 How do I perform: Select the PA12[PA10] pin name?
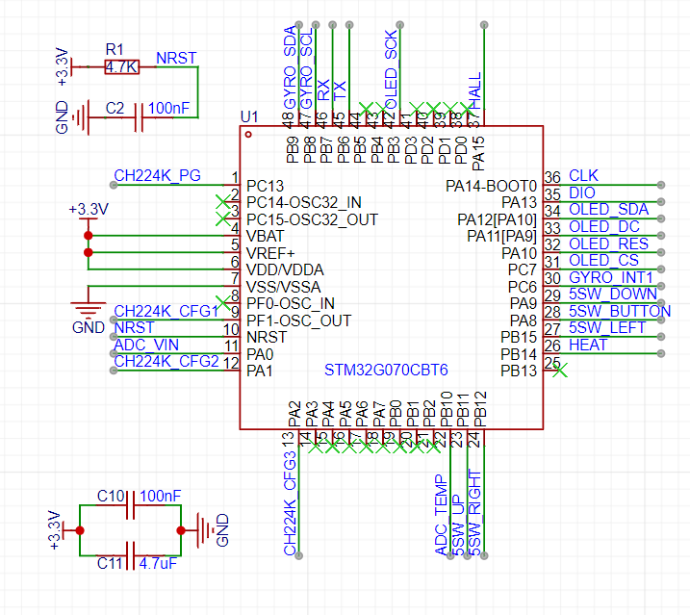(x=497, y=219)
